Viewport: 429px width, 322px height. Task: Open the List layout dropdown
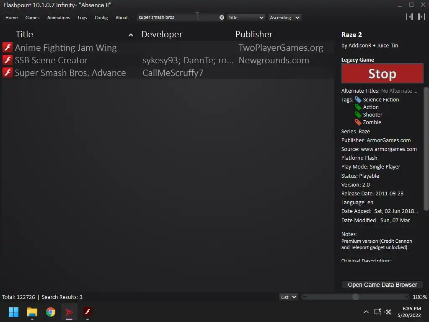pyautogui.click(x=288, y=297)
